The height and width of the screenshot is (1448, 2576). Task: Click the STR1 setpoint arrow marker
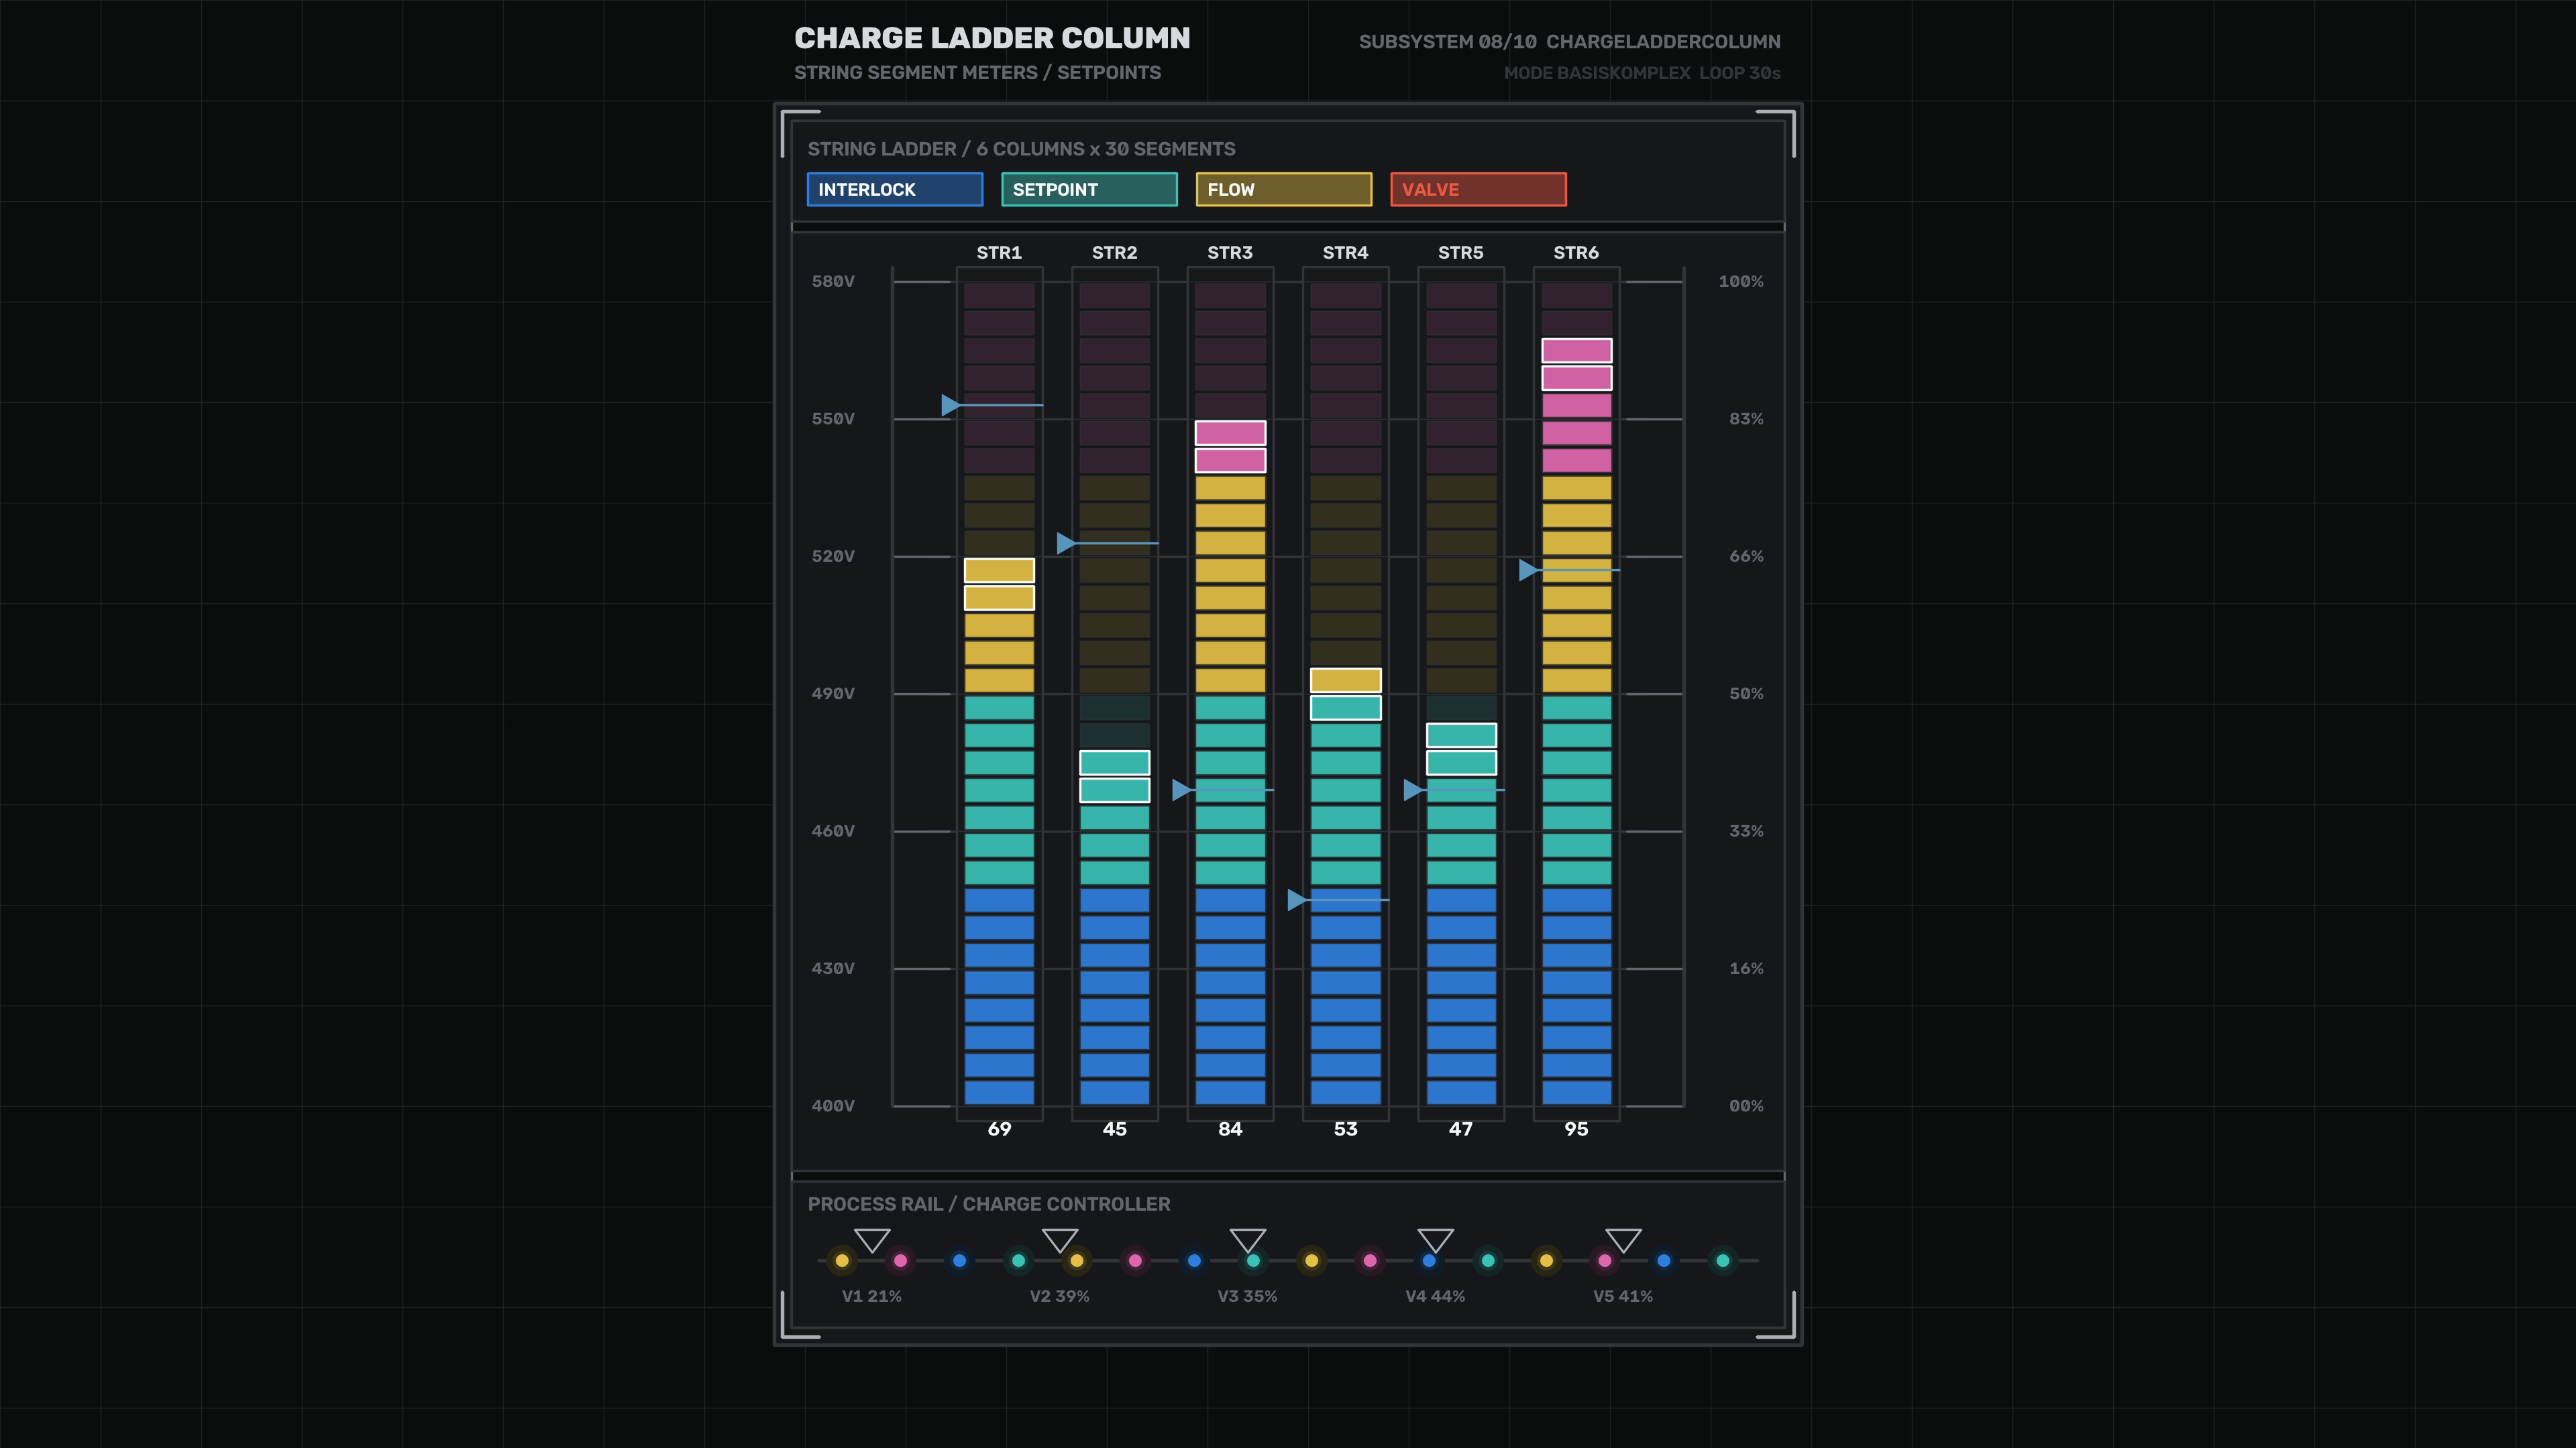pos(951,405)
